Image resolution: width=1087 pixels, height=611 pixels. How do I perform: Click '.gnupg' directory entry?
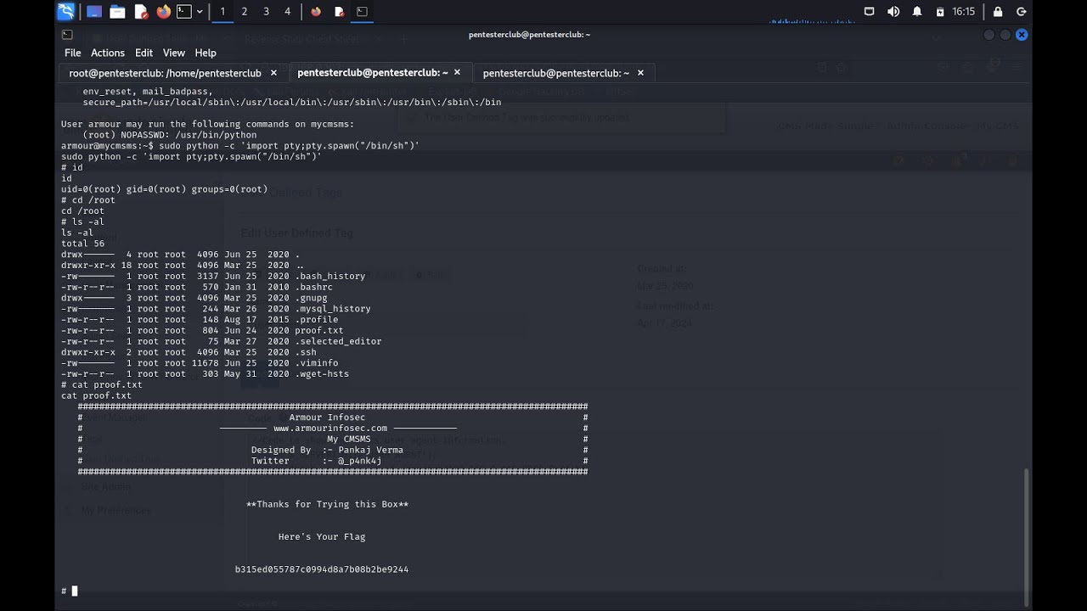point(311,298)
